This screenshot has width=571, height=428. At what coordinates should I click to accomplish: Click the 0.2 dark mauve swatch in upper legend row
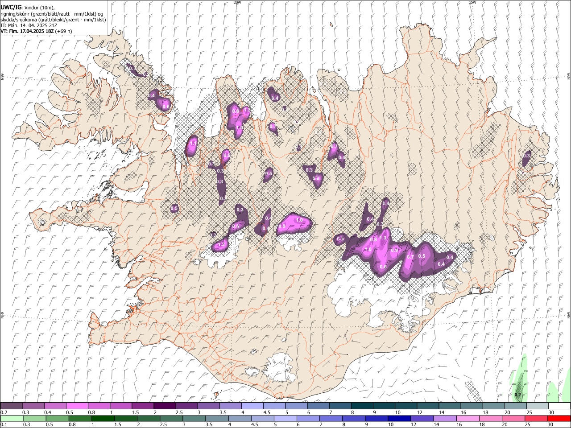point(11,406)
